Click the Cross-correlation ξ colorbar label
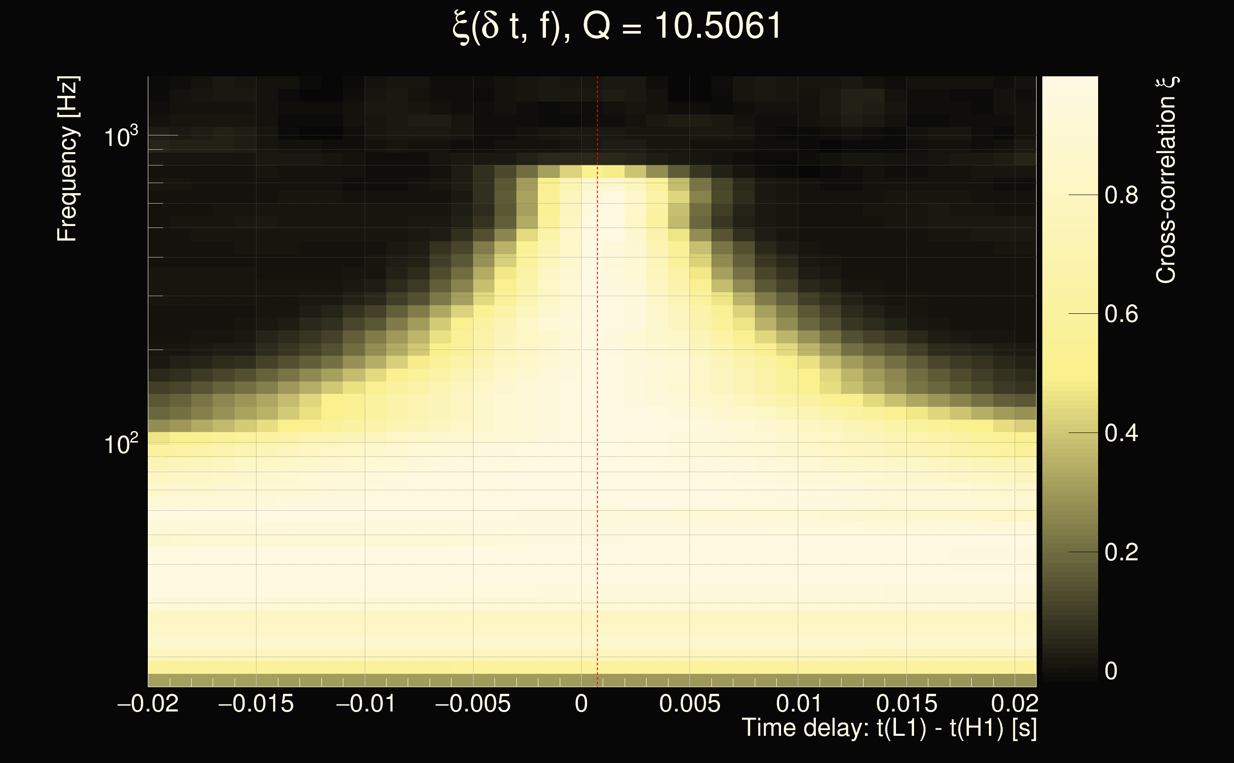The width and height of the screenshot is (1234, 763). [x=1166, y=180]
